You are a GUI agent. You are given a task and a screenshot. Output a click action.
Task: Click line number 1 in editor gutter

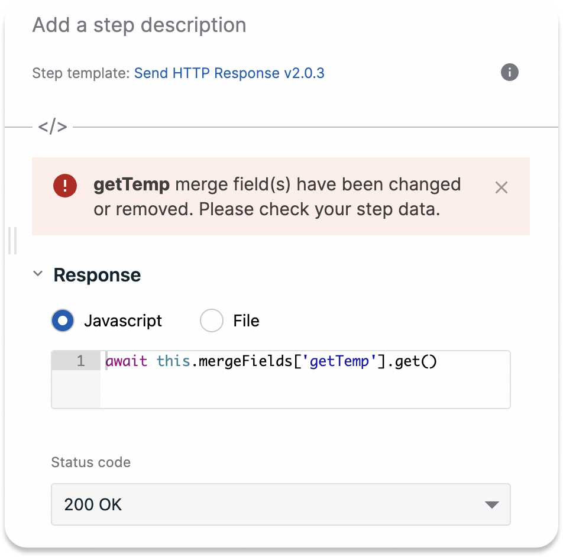point(80,361)
